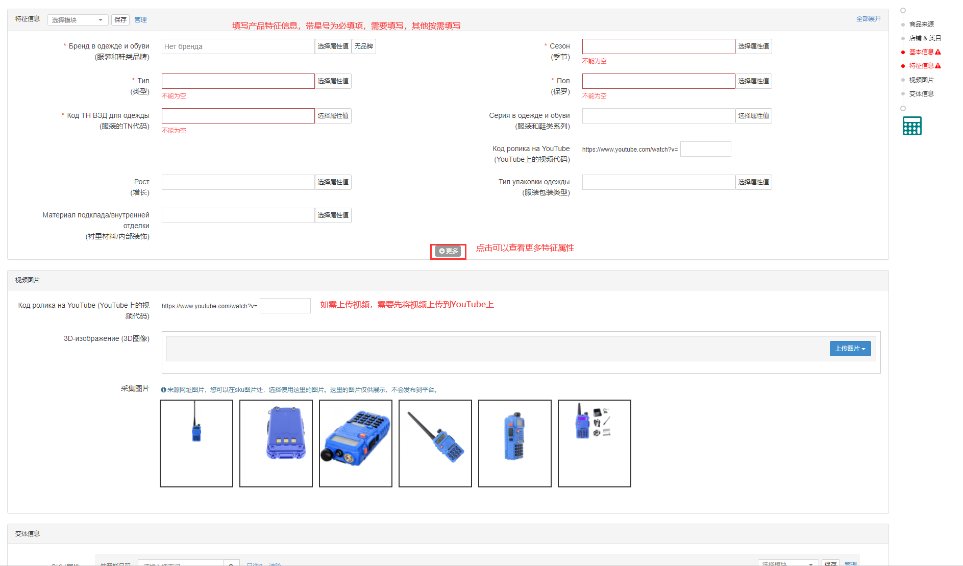Image resolution: width=963 pixels, height=566 pixels.
Task: Open the 管理 link in 特征信息 header
Action: 140,20
